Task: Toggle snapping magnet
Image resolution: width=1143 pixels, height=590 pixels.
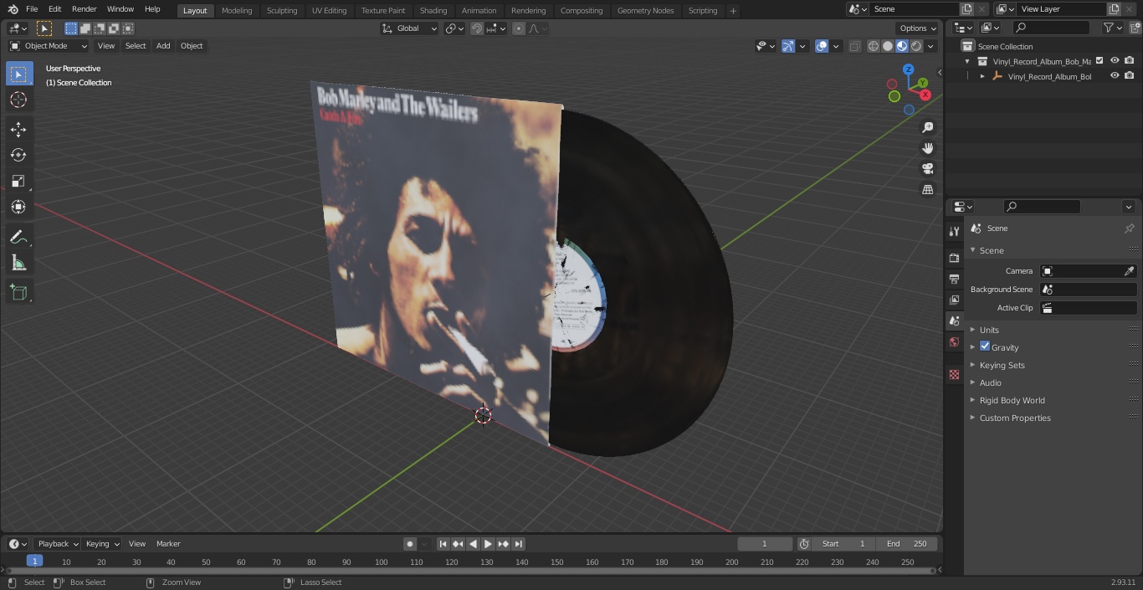Action: tap(477, 28)
